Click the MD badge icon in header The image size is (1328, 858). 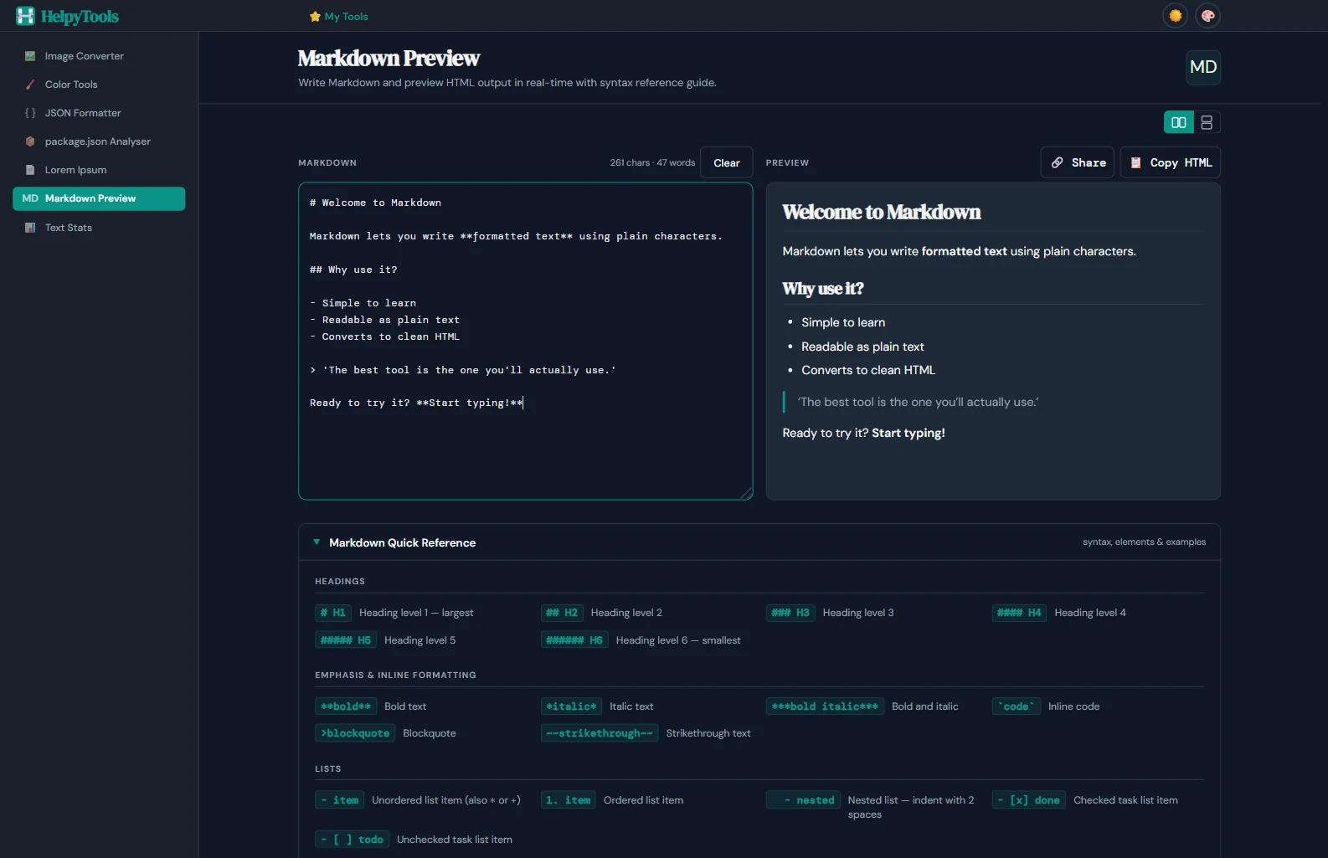point(1203,67)
